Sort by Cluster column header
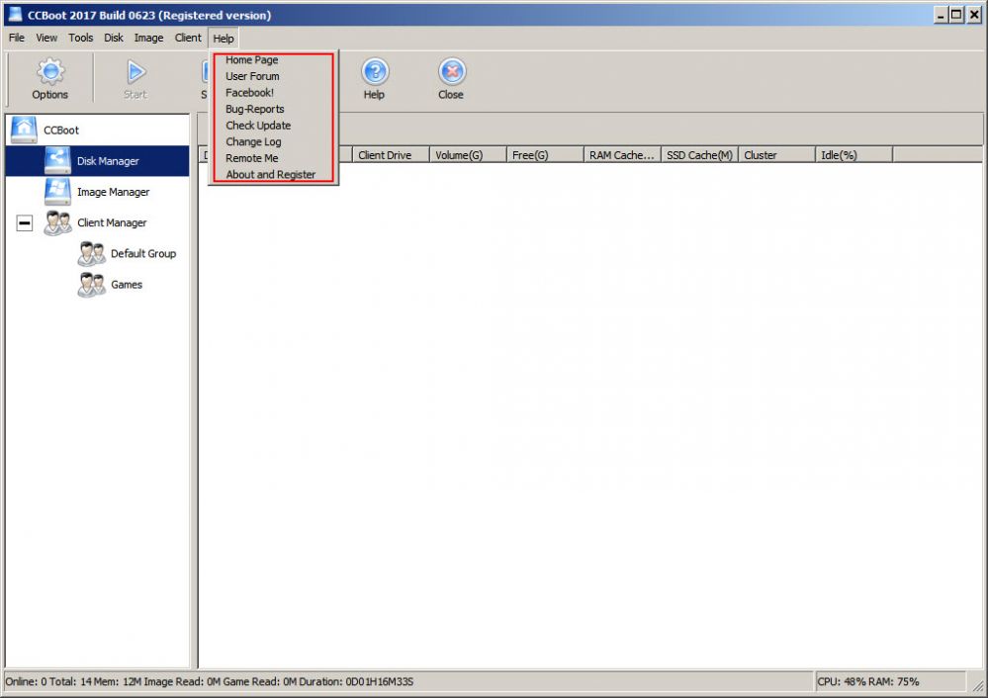The height and width of the screenshot is (698, 988). tap(776, 155)
